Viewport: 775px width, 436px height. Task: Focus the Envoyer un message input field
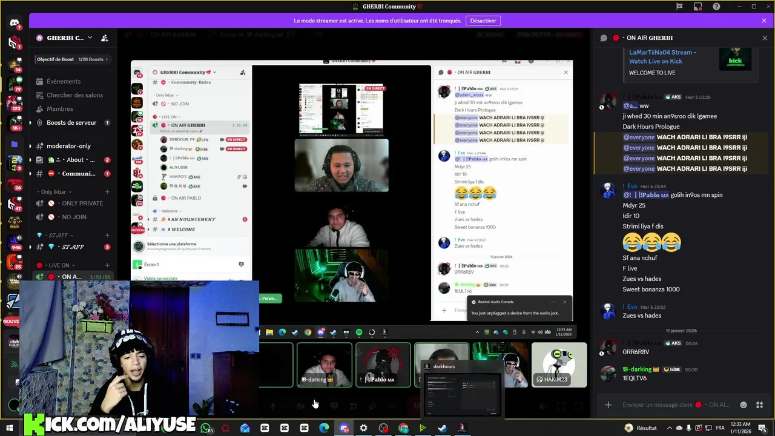tap(676, 405)
